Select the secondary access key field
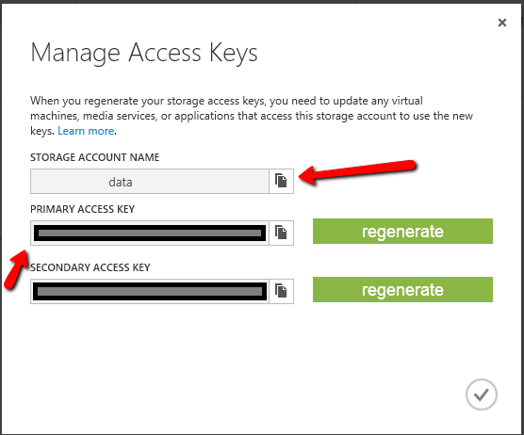The height and width of the screenshot is (435, 524). 150,291
